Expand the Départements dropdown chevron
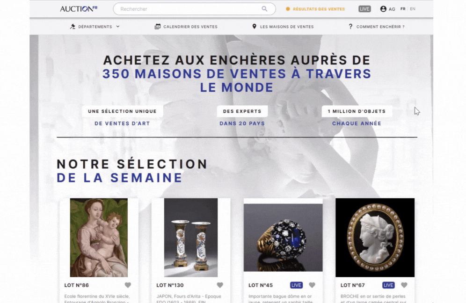Screen dimensions: 466x303 (118, 27)
